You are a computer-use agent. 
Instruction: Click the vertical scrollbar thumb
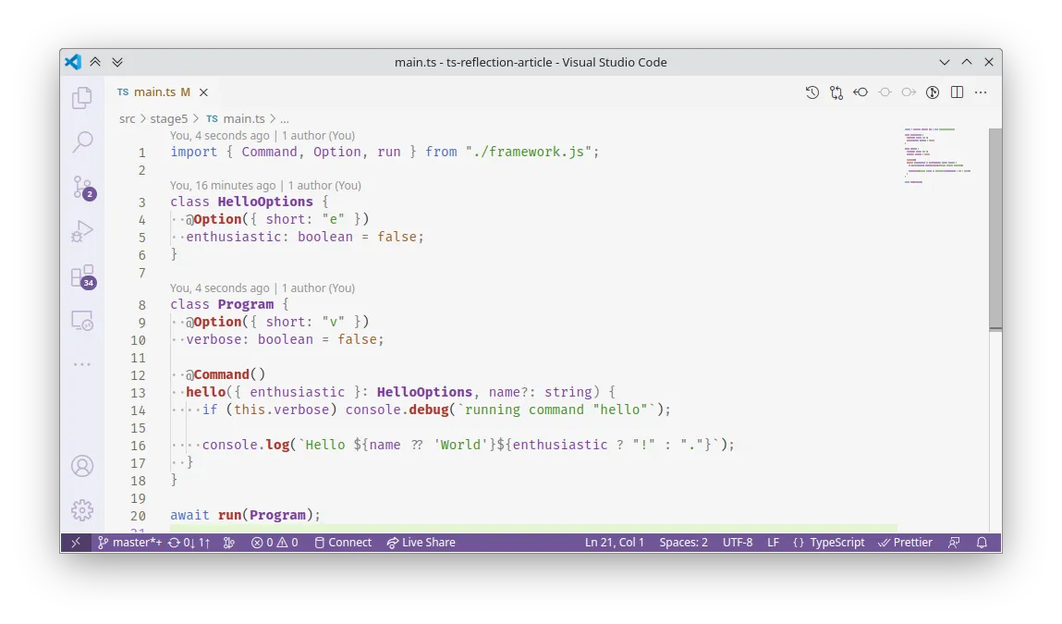point(995,229)
